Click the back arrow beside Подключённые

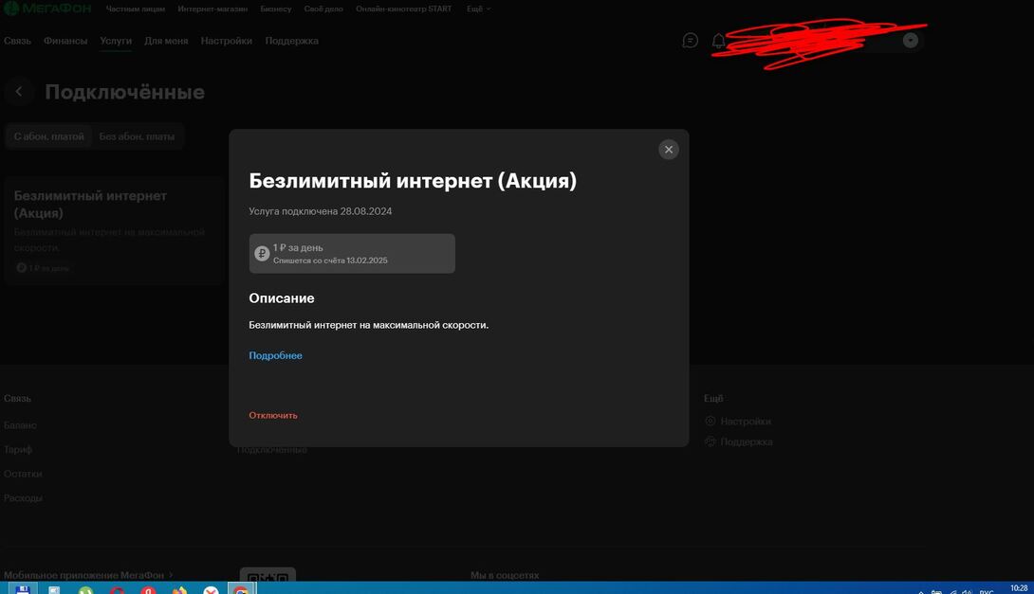point(20,92)
